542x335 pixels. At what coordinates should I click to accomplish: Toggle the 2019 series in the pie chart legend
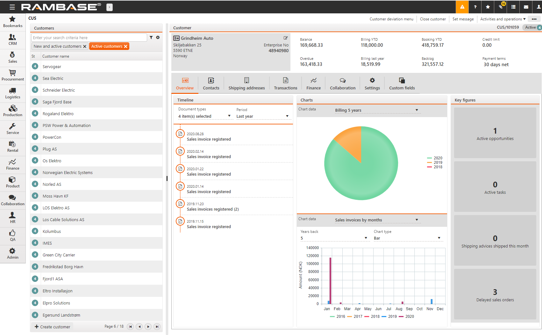pyautogui.click(x=438, y=162)
